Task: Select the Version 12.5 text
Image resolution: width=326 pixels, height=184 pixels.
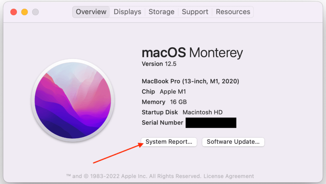Action: pyautogui.click(x=159, y=64)
